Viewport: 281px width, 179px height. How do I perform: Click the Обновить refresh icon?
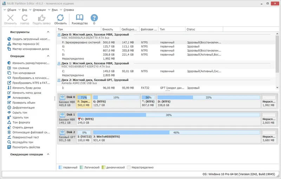60,18
